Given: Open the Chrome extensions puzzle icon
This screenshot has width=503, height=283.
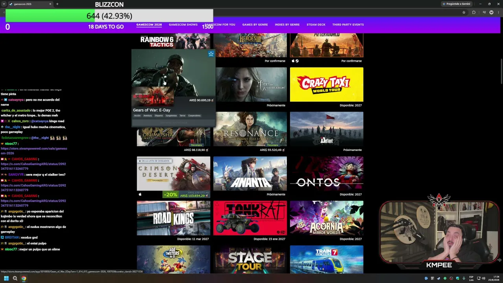Looking at the screenshot, I should point(474,12).
